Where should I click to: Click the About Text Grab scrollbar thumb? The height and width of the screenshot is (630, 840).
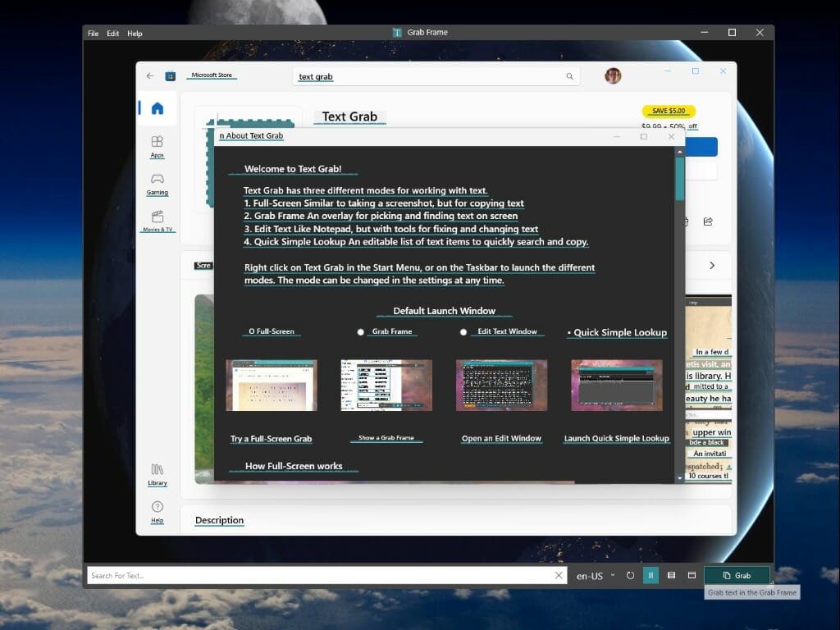click(679, 178)
